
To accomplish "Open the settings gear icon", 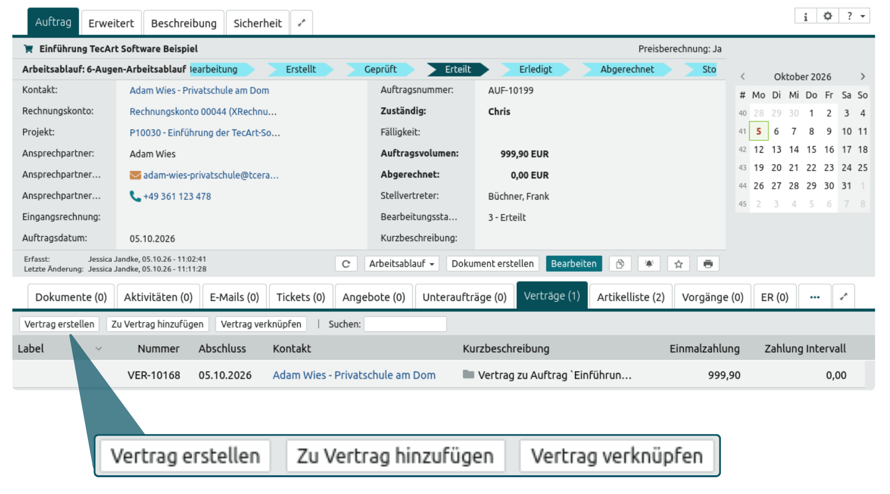I will click(x=827, y=16).
